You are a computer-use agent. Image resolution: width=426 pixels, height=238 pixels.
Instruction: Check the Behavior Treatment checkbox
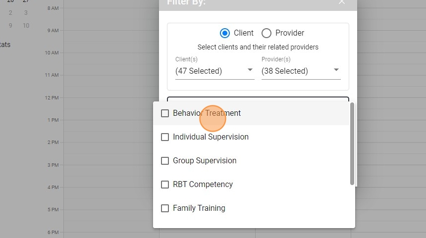click(165, 113)
